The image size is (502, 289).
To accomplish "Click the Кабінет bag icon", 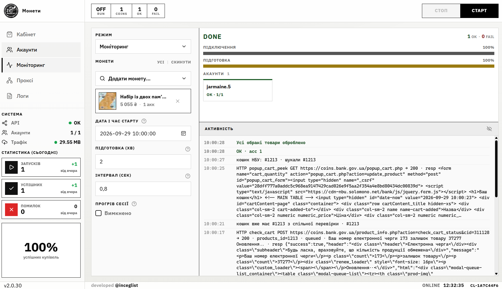I will click(x=10, y=34).
